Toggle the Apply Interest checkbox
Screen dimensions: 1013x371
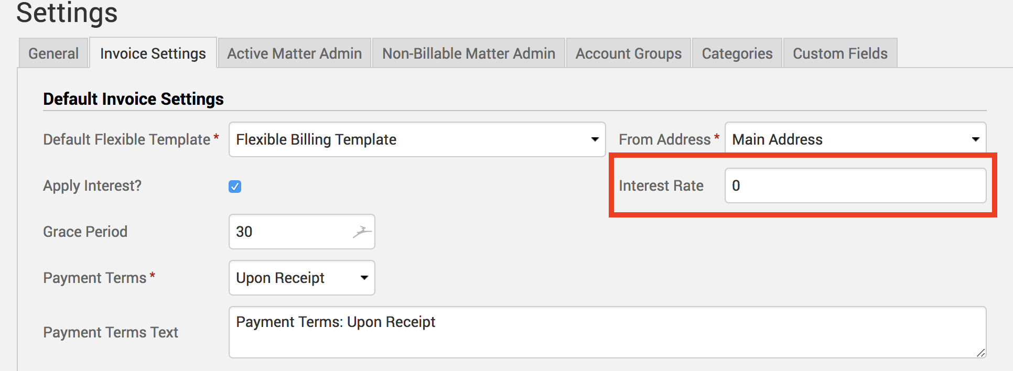coord(235,187)
